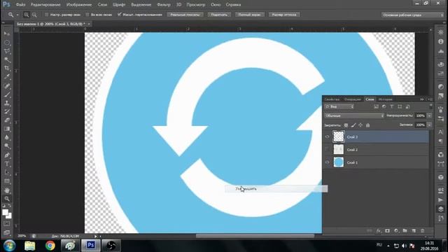This screenshot has width=448, height=252.
Task: Open the Редактирование menu
Action: pos(45,5)
